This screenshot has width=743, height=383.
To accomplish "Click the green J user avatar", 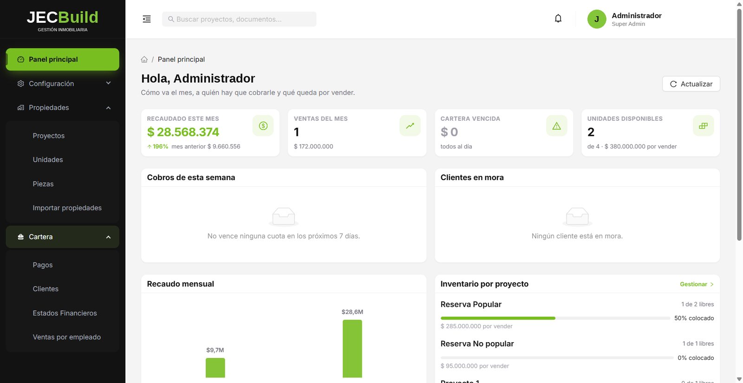I will [597, 19].
